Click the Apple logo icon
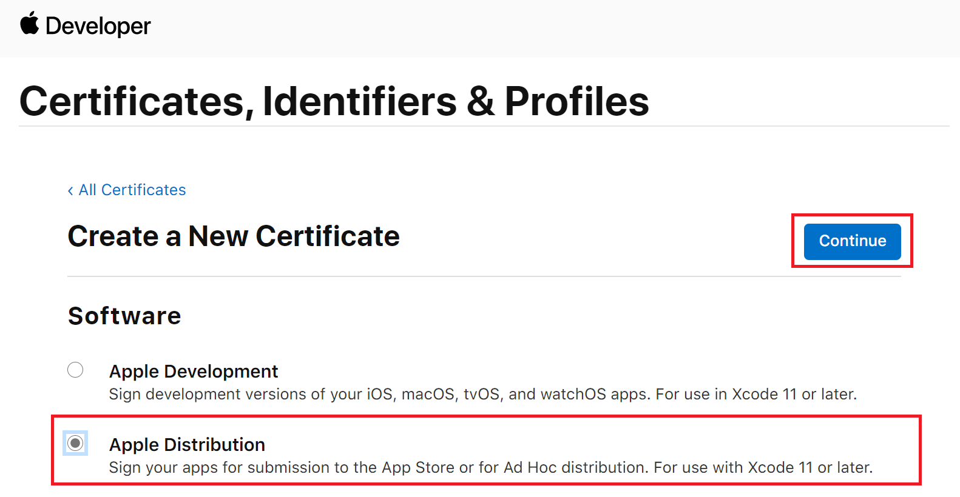The image size is (960, 497). 30,24
